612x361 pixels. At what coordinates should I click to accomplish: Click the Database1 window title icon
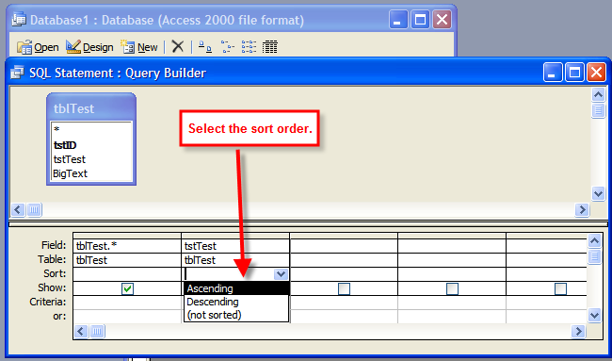pyautogui.click(x=19, y=20)
